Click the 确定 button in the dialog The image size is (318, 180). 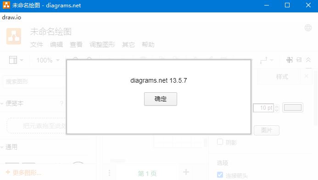[x=161, y=99]
